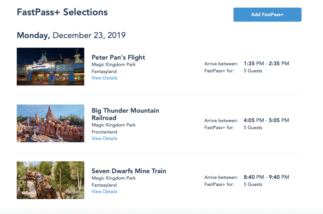
Task: Click the FastPass+ Selections heading
Action: pos(62,12)
